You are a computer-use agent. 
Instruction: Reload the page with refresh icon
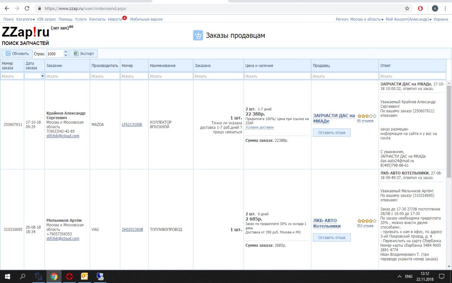(x=27, y=8)
